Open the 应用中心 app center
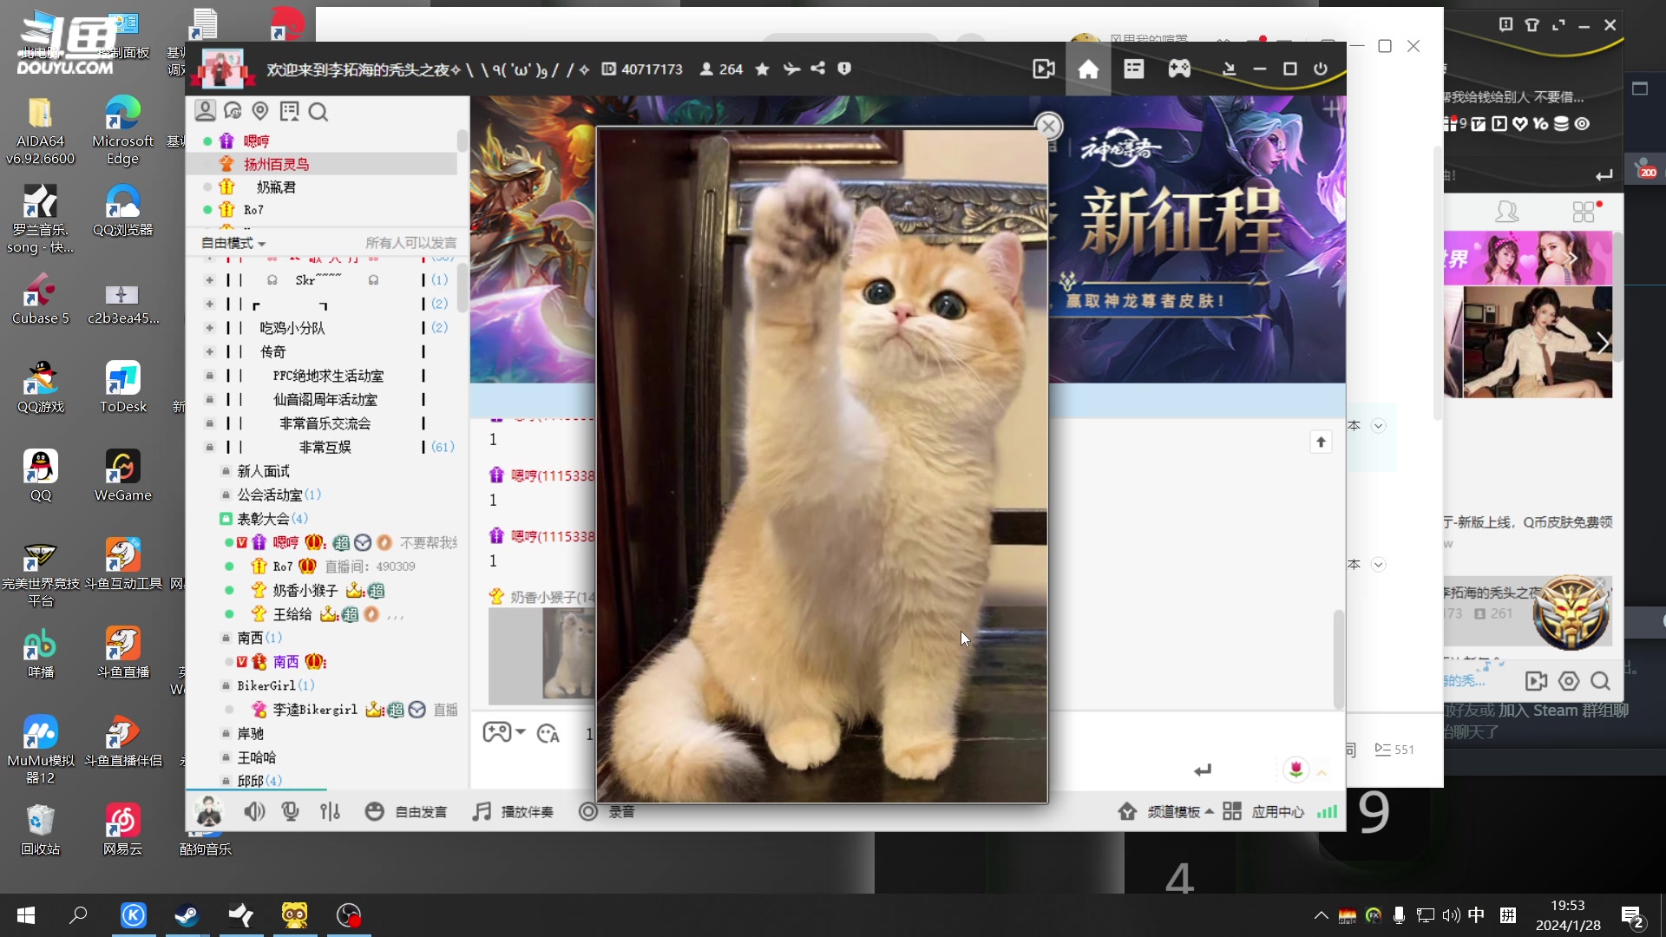The image size is (1666, 937). coord(1277,811)
